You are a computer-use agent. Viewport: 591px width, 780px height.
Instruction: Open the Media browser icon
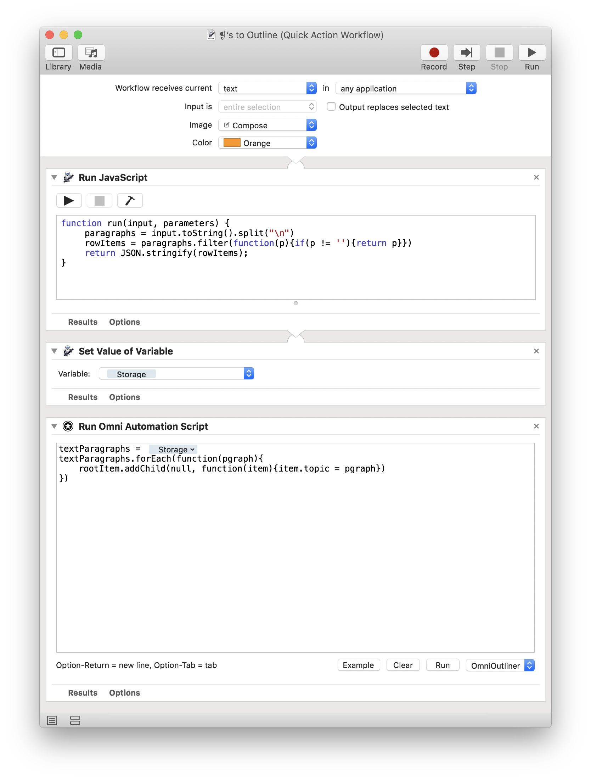tap(91, 53)
